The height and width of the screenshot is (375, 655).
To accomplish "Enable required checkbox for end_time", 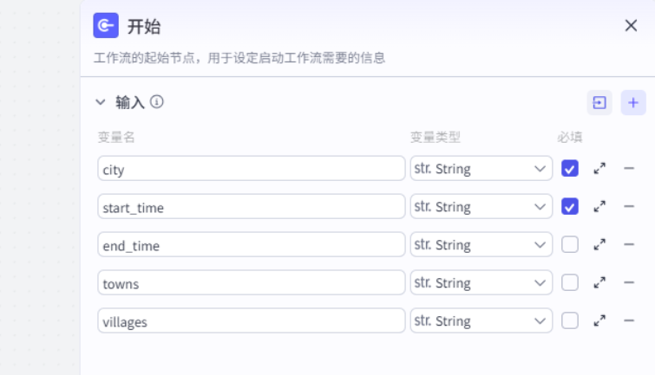I will click(570, 245).
